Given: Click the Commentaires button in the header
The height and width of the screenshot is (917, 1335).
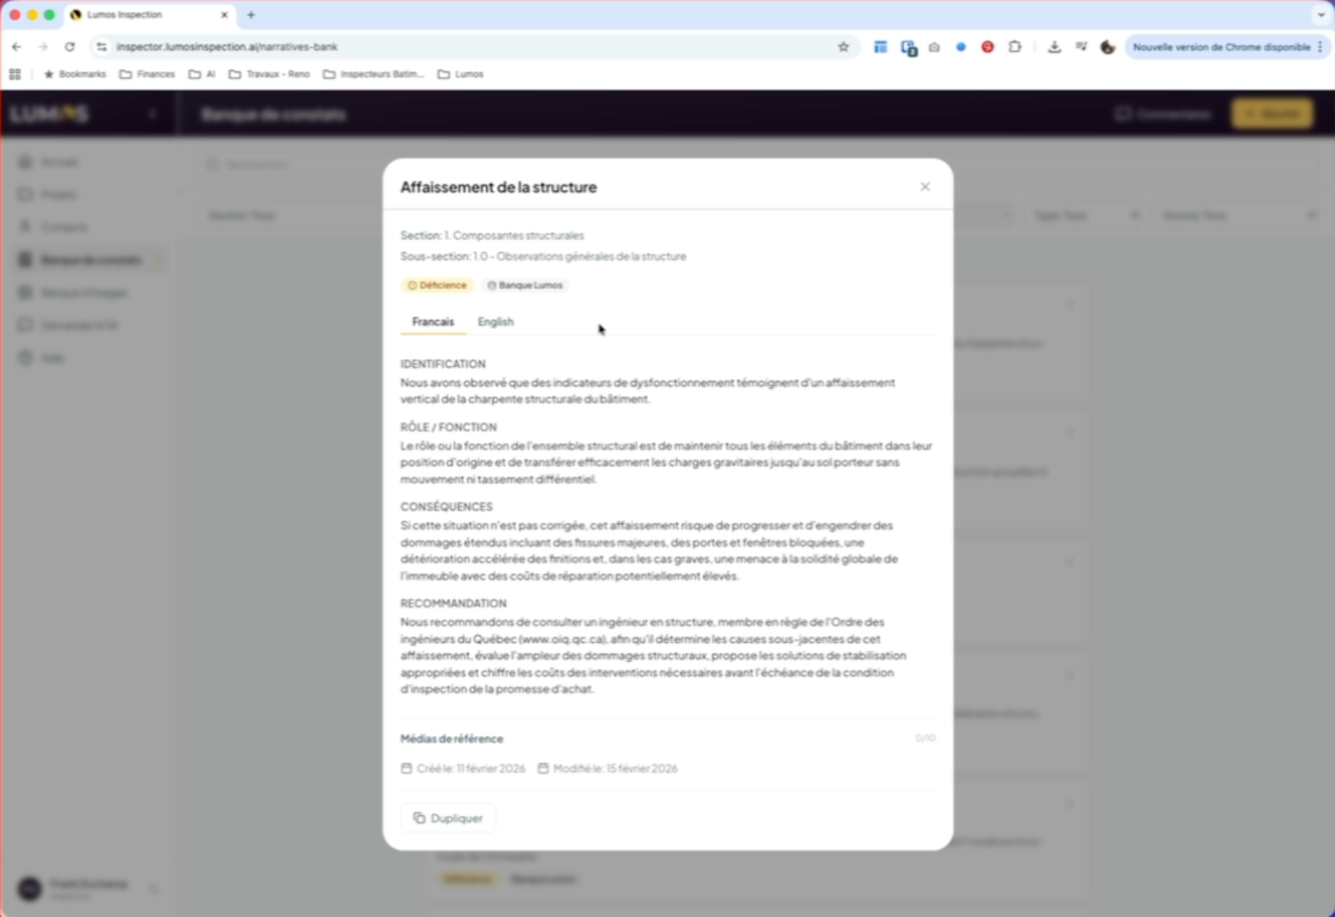Looking at the screenshot, I should [1163, 114].
